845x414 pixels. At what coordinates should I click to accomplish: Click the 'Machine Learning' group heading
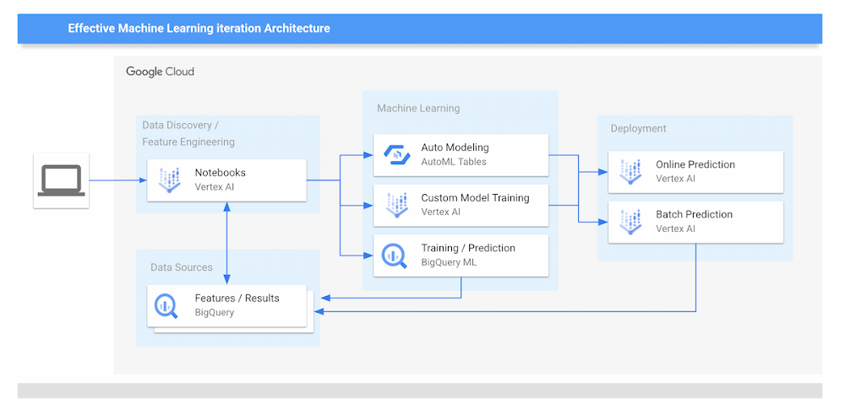[x=418, y=108]
